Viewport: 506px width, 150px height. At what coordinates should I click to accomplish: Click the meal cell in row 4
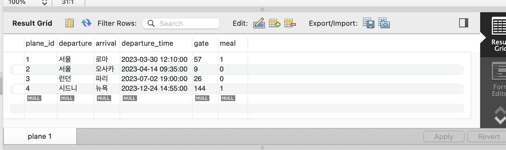[233, 88]
